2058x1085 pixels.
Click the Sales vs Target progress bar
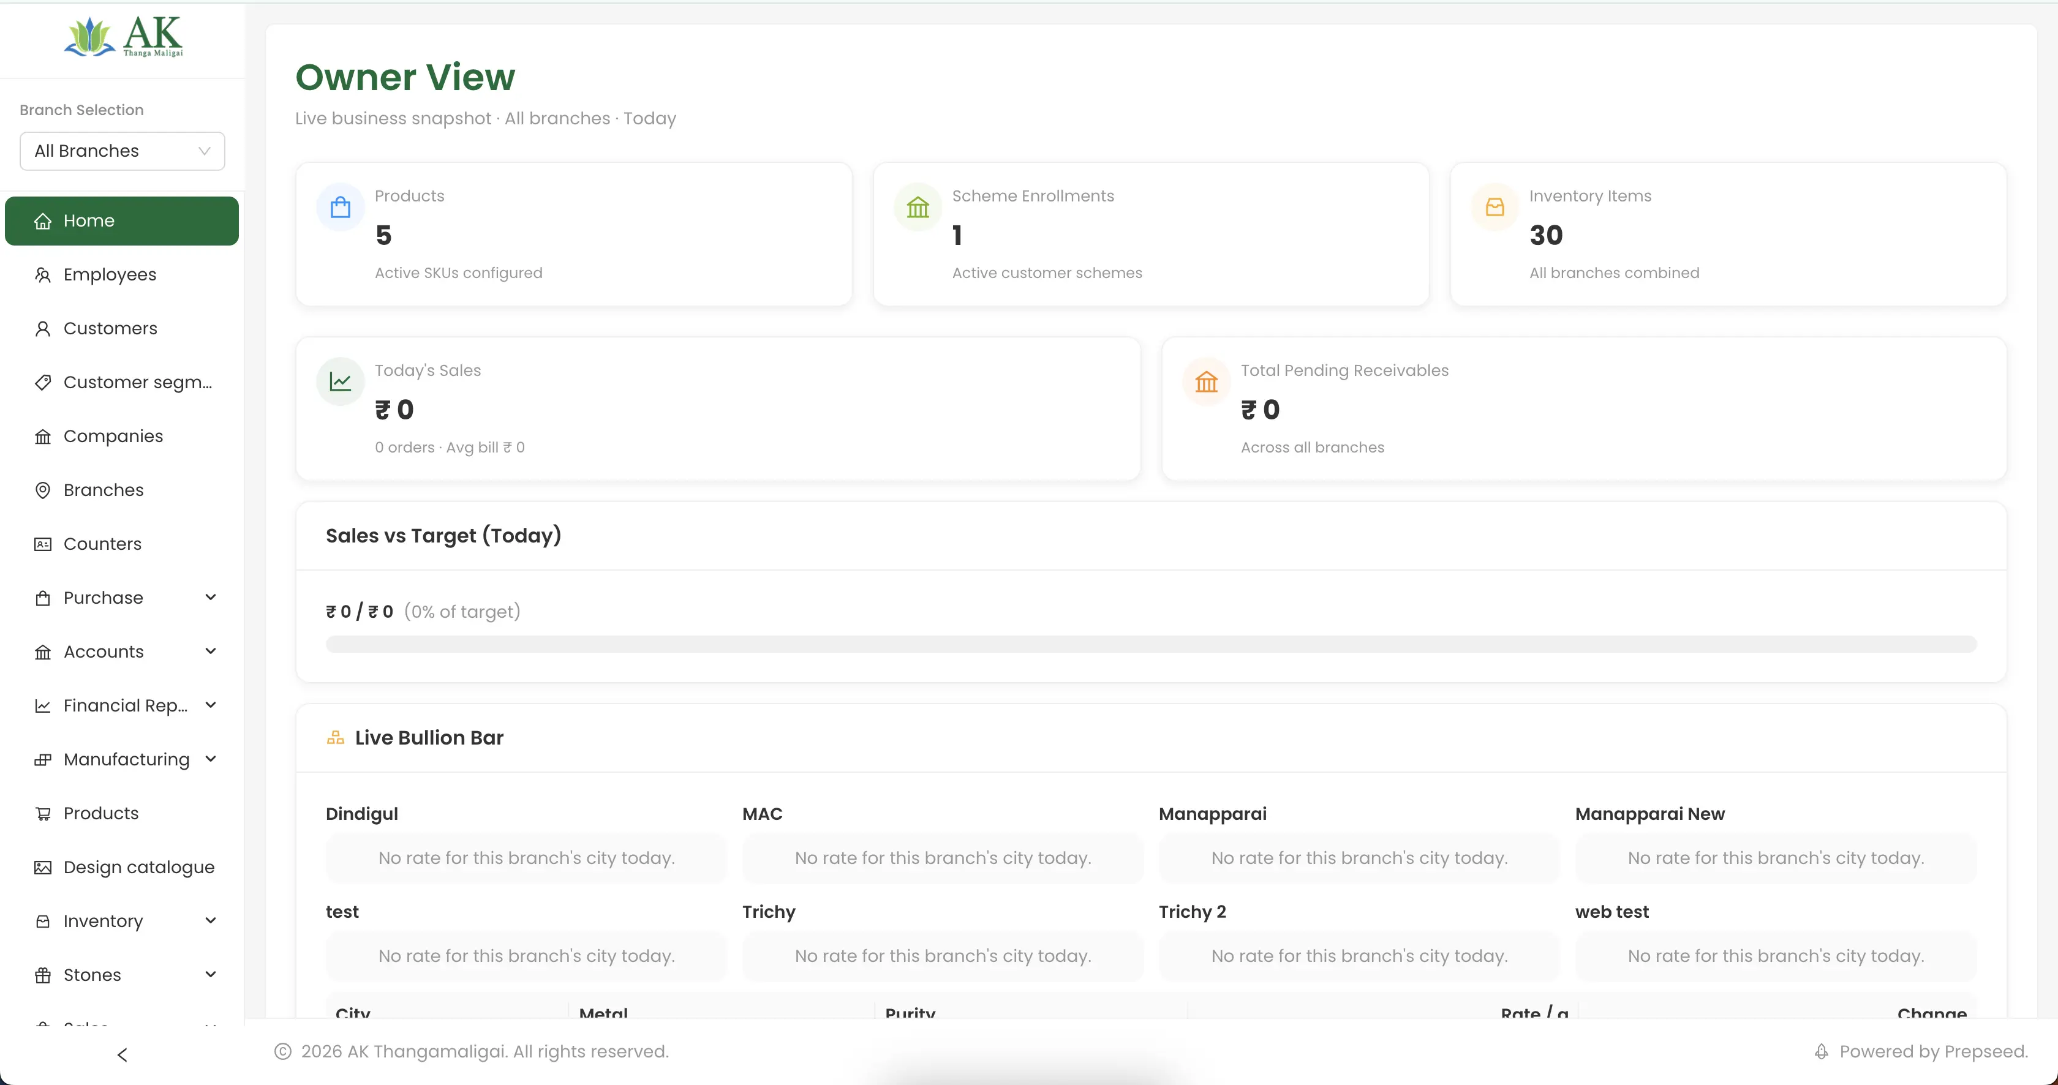[x=1151, y=644]
